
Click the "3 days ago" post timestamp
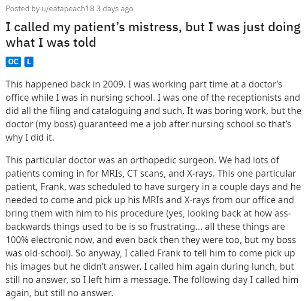point(115,9)
